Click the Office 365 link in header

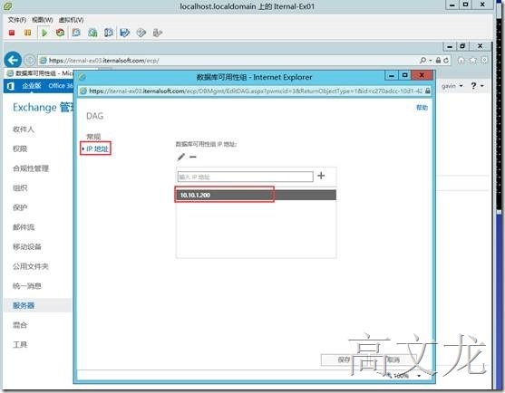coord(61,85)
